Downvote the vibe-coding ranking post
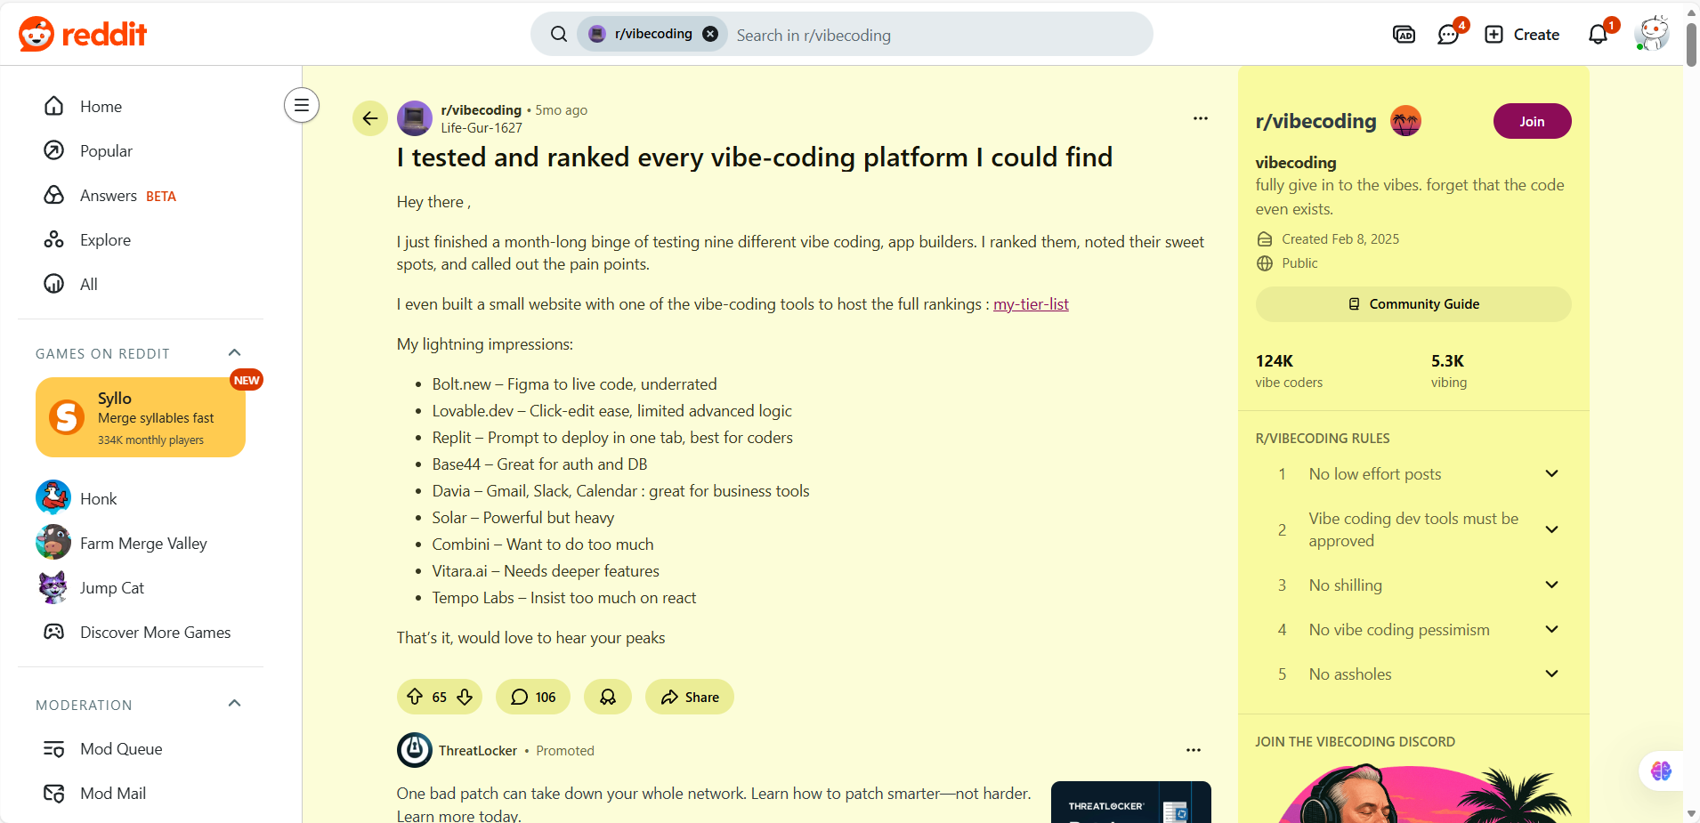This screenshot has width=1700, height=823. (x=465, y=697)
